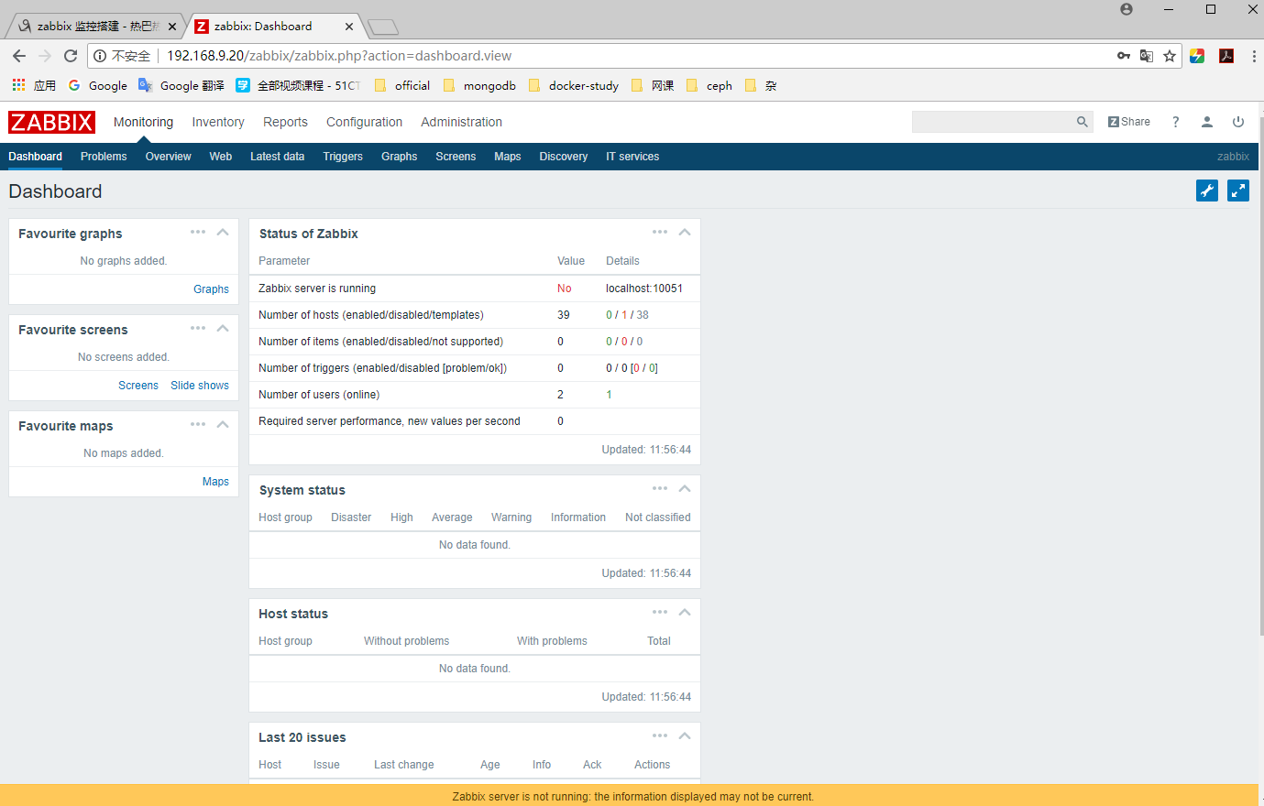Viewport: 1264px width, 806px height.
Task: Close the zabbix: Dashboard browser tab
Action: 349,27
